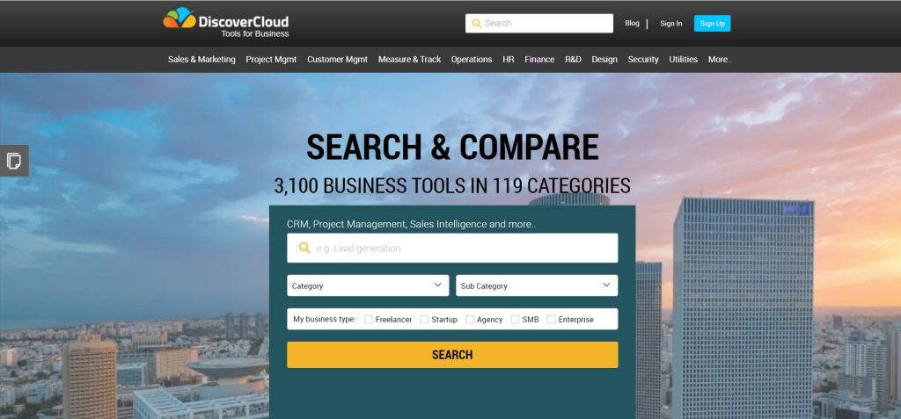901x419 pixels.
Task: Open Operations menu
Action: pos(472,59)
